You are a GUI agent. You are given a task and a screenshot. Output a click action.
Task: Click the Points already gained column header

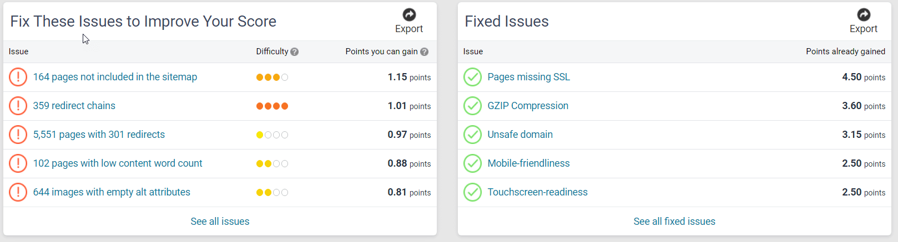coord(845,52)
